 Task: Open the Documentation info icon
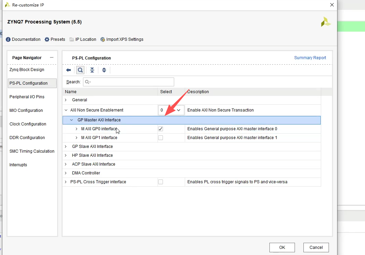tap(8, 39)
